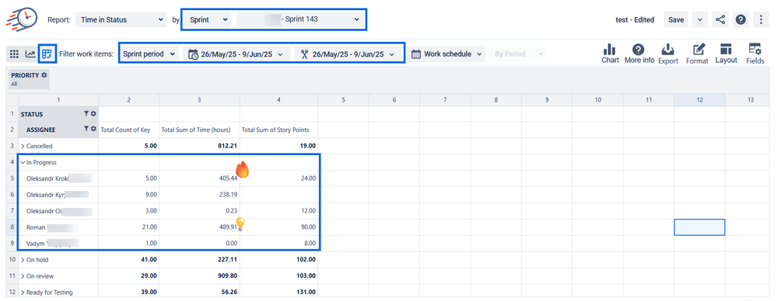
Task: Open the Sprint period filter dropdown
Action: coord(149,54)
